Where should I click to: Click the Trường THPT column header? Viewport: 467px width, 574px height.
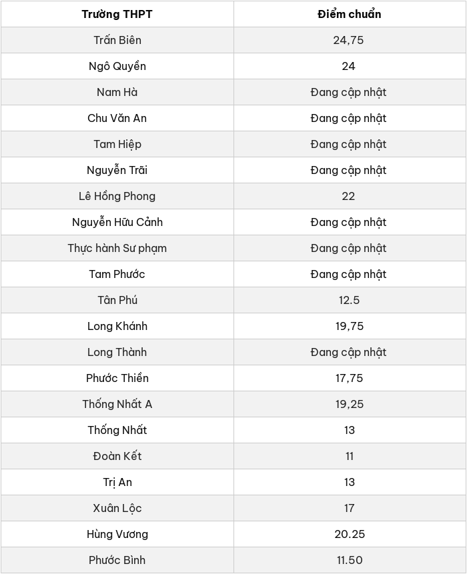click(x=117, y=14)
